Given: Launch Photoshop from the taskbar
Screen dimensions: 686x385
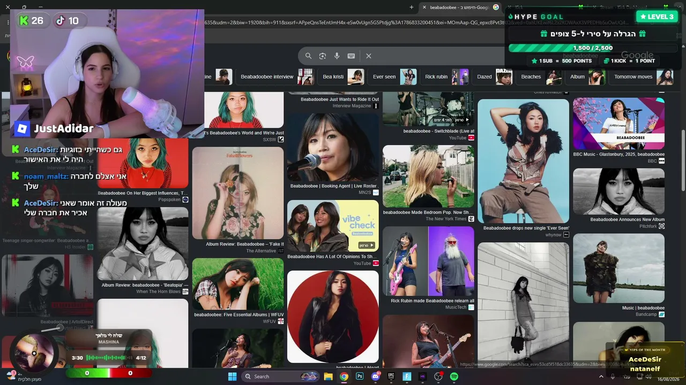Looking at the screenshot, I should pos(360,376).
